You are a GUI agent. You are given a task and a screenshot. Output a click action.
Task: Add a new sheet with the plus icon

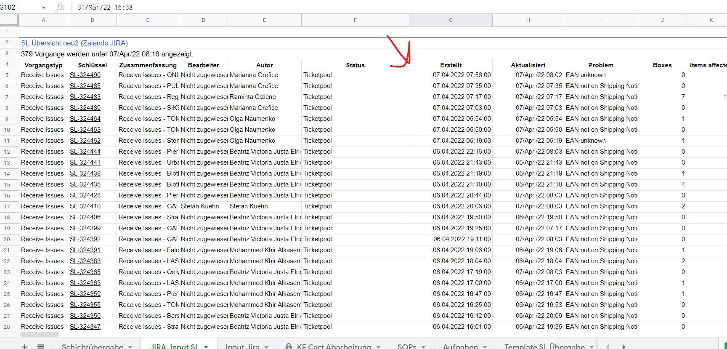click(24, 346)
